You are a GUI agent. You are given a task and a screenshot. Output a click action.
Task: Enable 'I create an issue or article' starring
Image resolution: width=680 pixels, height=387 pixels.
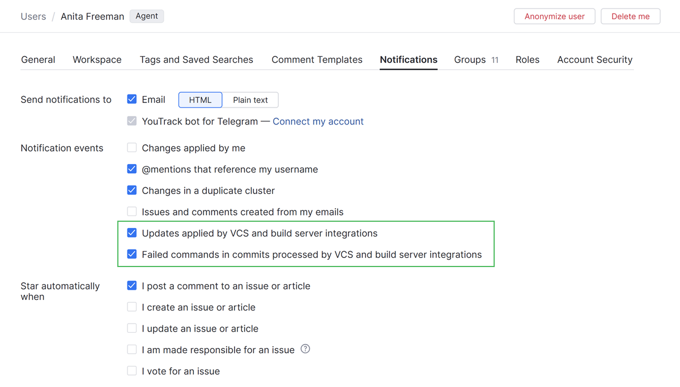pos(132,307)
